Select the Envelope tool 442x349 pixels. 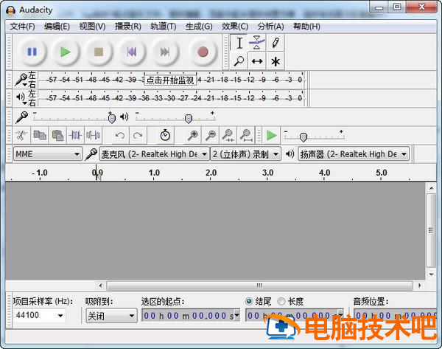click(x=257, y=44)
